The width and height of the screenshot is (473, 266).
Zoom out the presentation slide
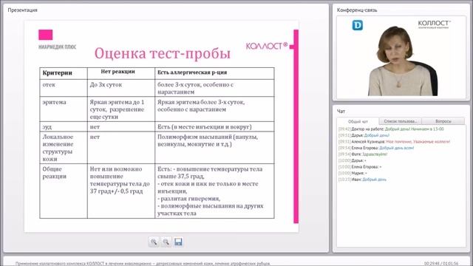coord(166,242)
